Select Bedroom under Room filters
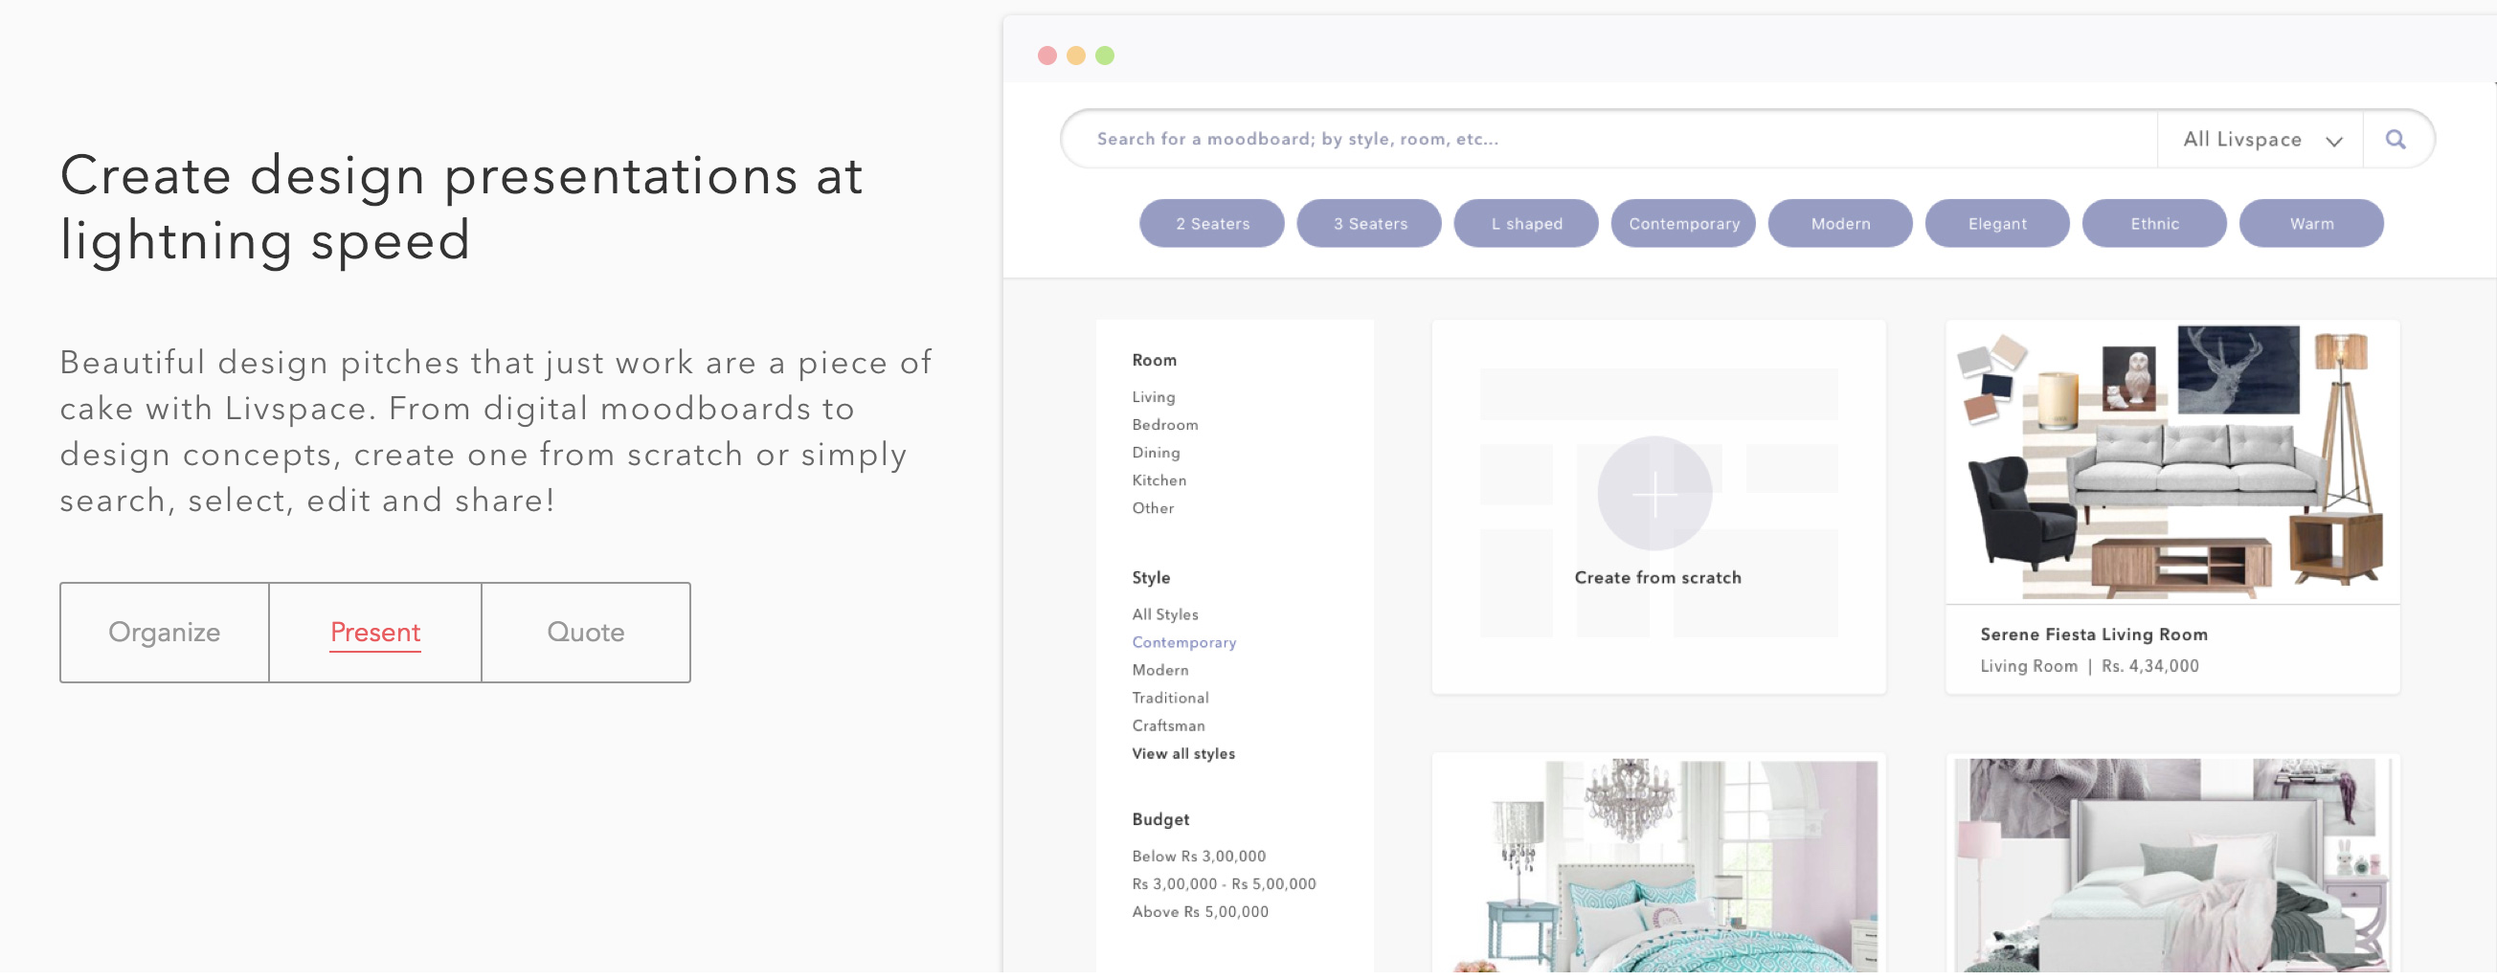 click(x=1165, y=424)
